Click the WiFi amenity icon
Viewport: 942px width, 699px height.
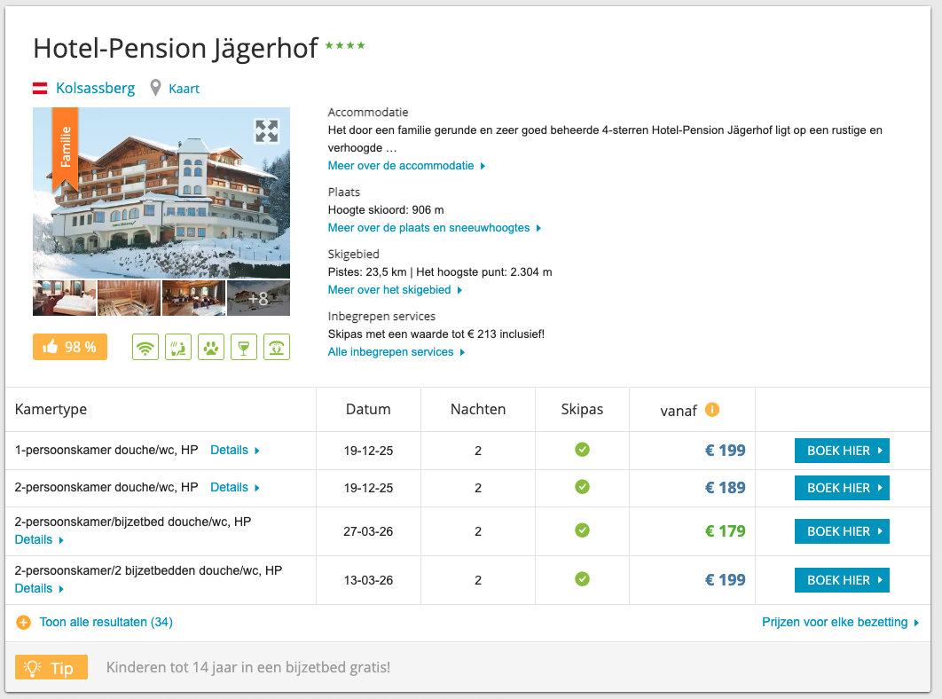coord(145,348)
